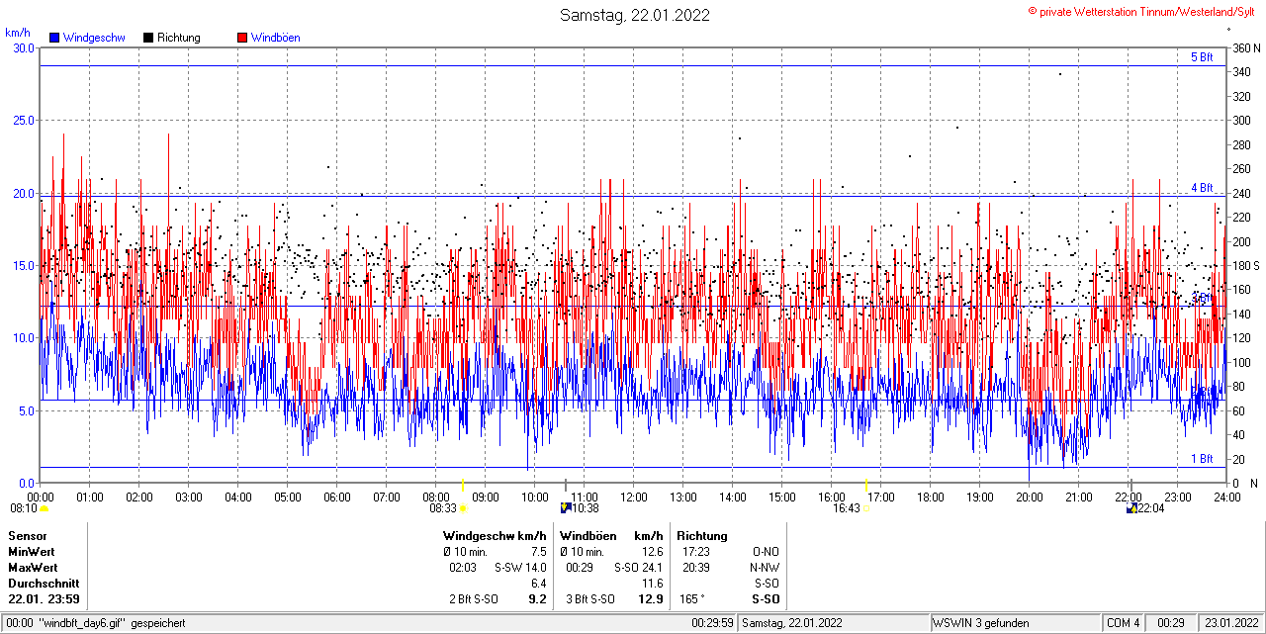Click the 23.01.2022 status bar field
This screenshot has height=634, width=1266.
pyautogui.click(x=1229, y=623)
